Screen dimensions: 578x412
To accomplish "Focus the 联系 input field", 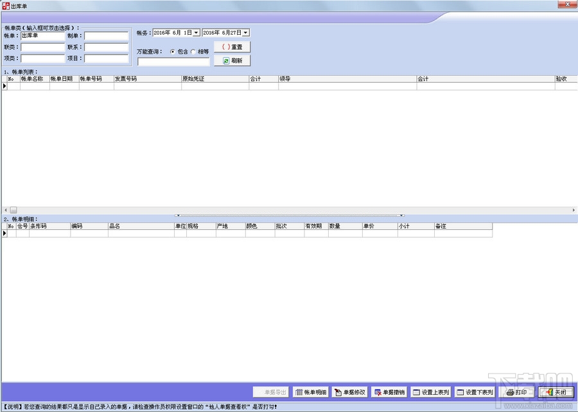I will tap(107, 47).
